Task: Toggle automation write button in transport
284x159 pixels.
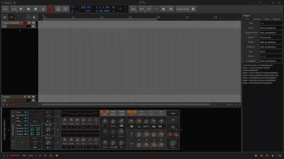Action: (43, 9)
